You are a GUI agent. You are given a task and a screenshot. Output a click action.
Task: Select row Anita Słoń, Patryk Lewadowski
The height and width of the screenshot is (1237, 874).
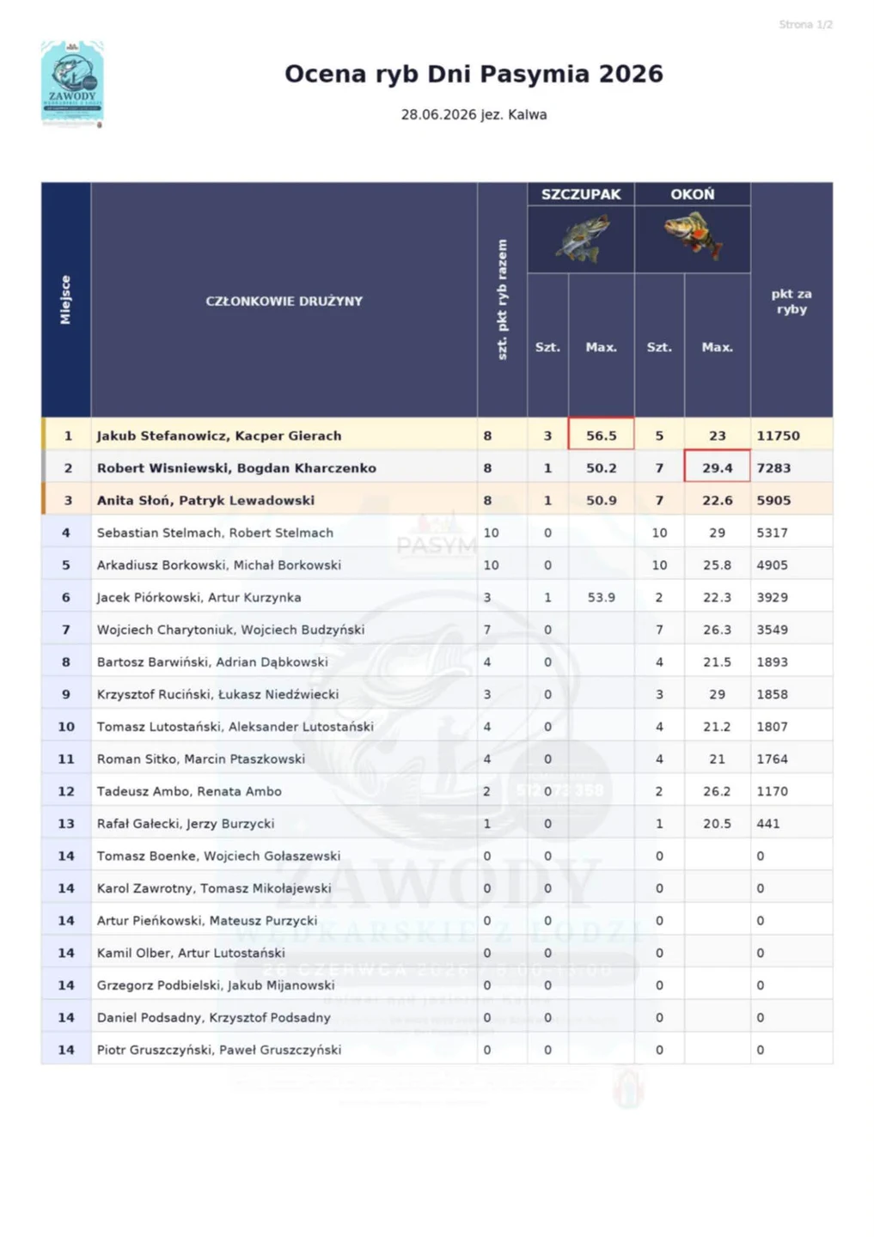[437, 500]
